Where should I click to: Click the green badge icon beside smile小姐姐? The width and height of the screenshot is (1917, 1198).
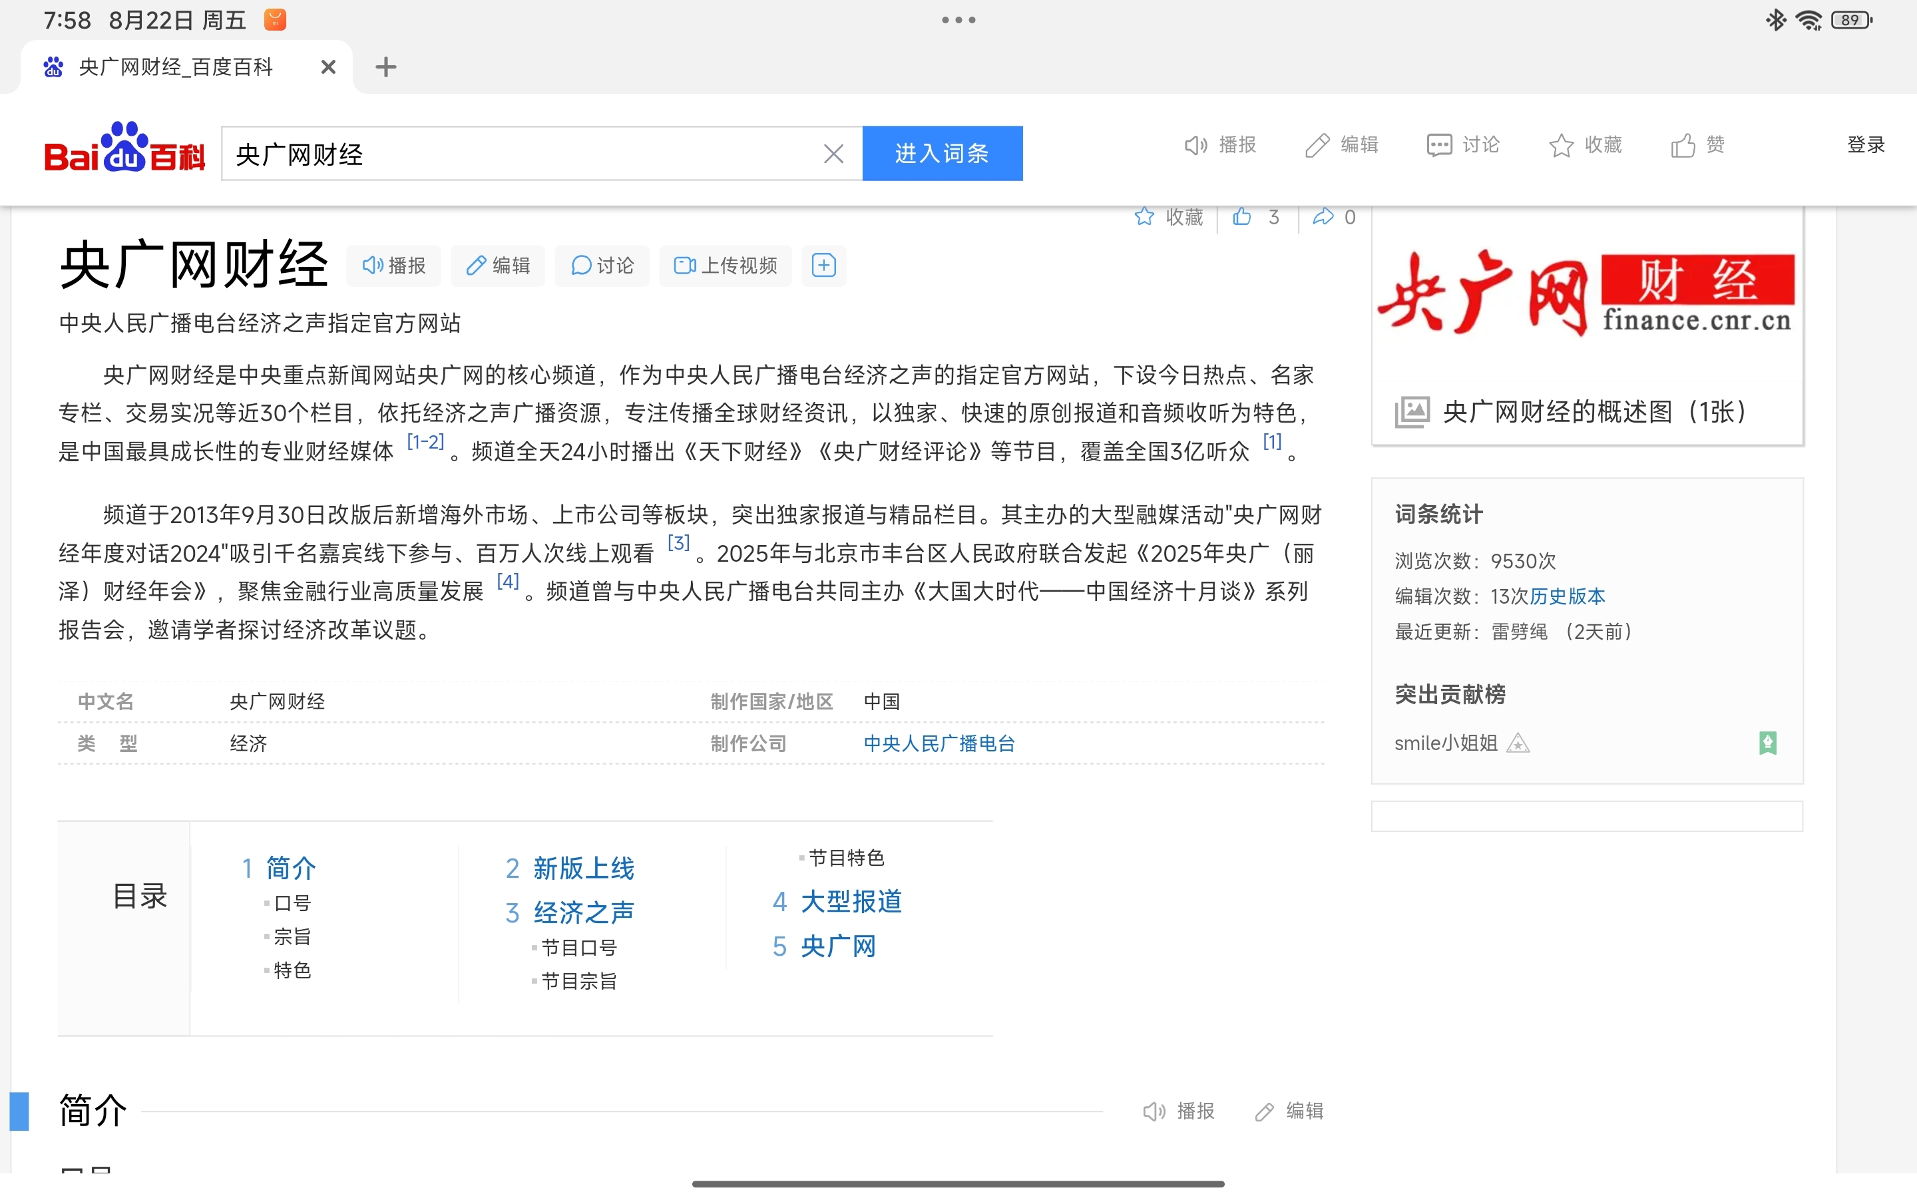[x=1767, y=743]
